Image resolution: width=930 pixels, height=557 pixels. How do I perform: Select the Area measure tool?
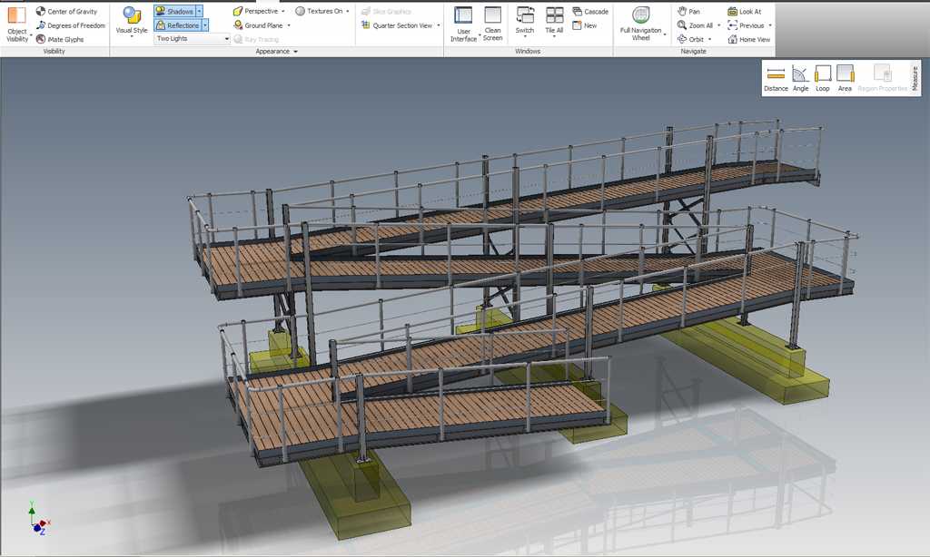(846, 78)
